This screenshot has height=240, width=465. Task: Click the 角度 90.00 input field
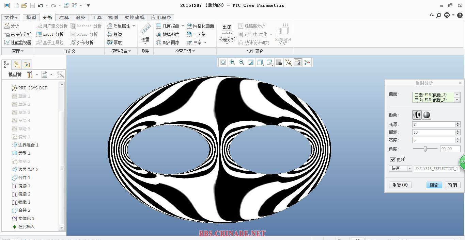pos(450,149)
